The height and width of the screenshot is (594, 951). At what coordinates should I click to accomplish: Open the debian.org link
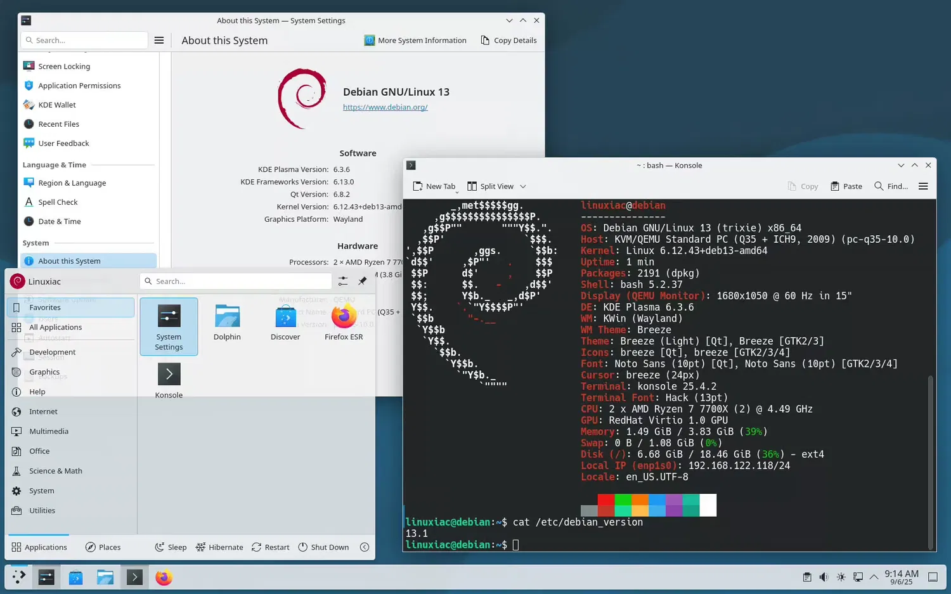click(x=385, y=107)
